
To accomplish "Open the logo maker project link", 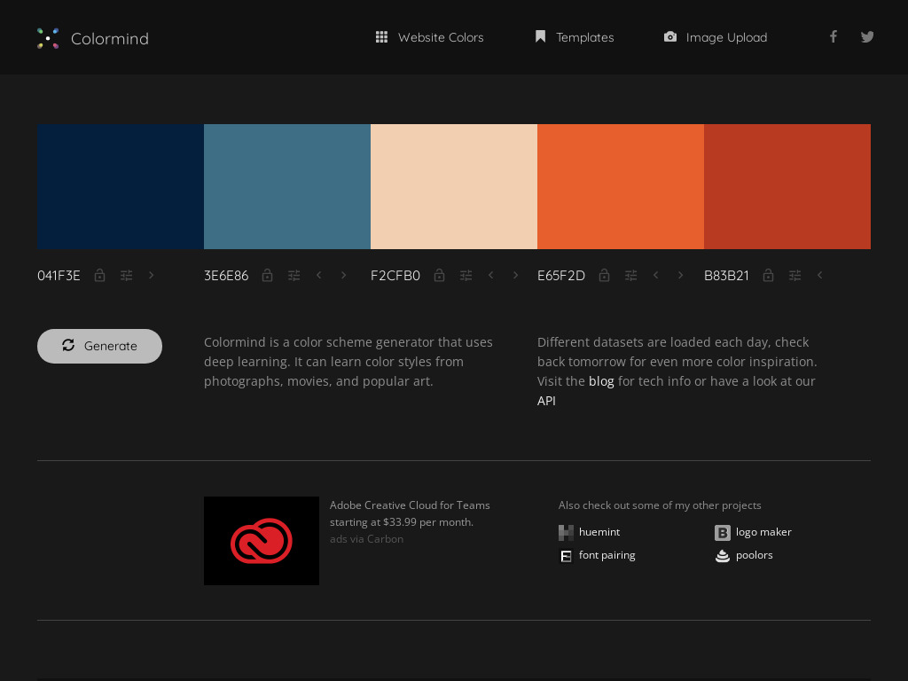I will pyautogui.click(x=763, y=532).
